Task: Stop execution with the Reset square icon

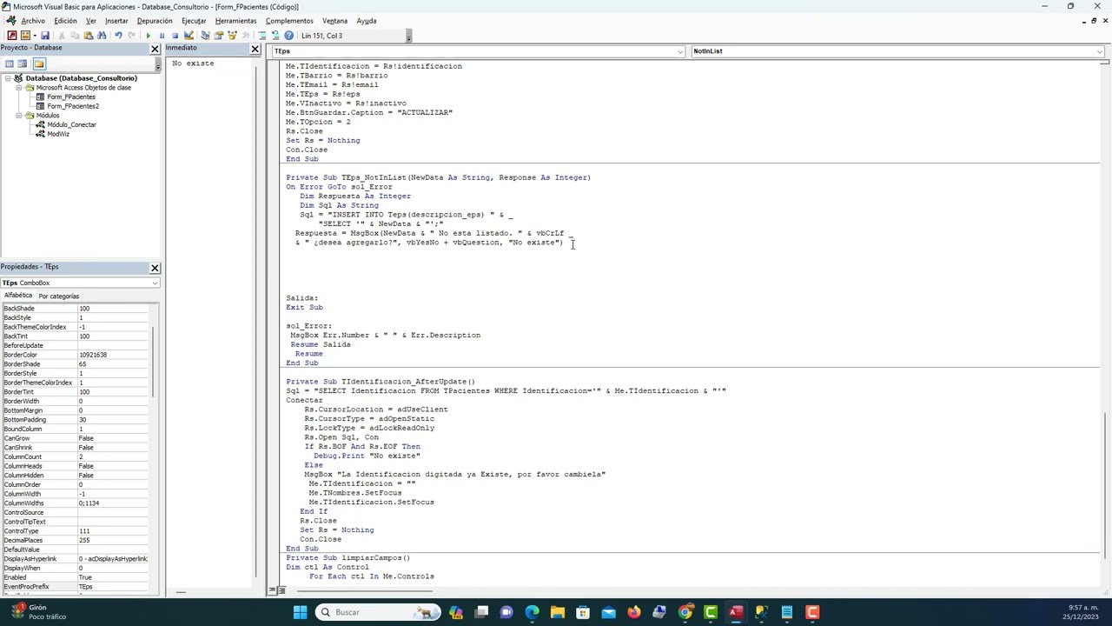Action: point(175,36)
